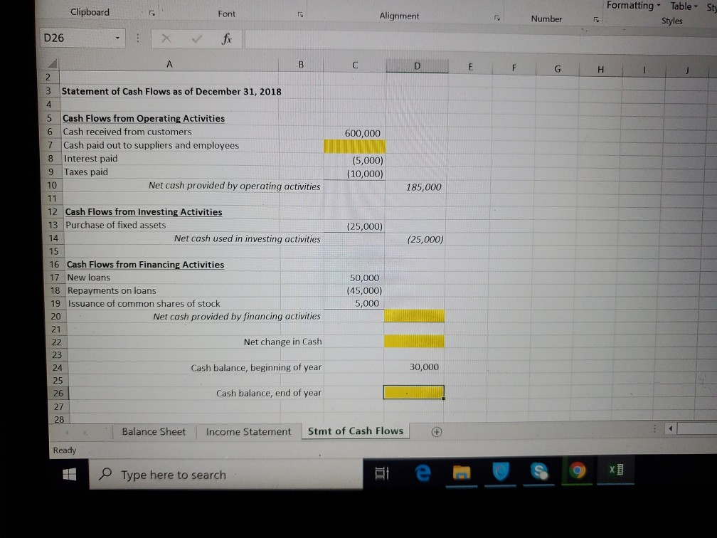Click the Windows search box
The image size is (717, 538).
click(226, 475)
